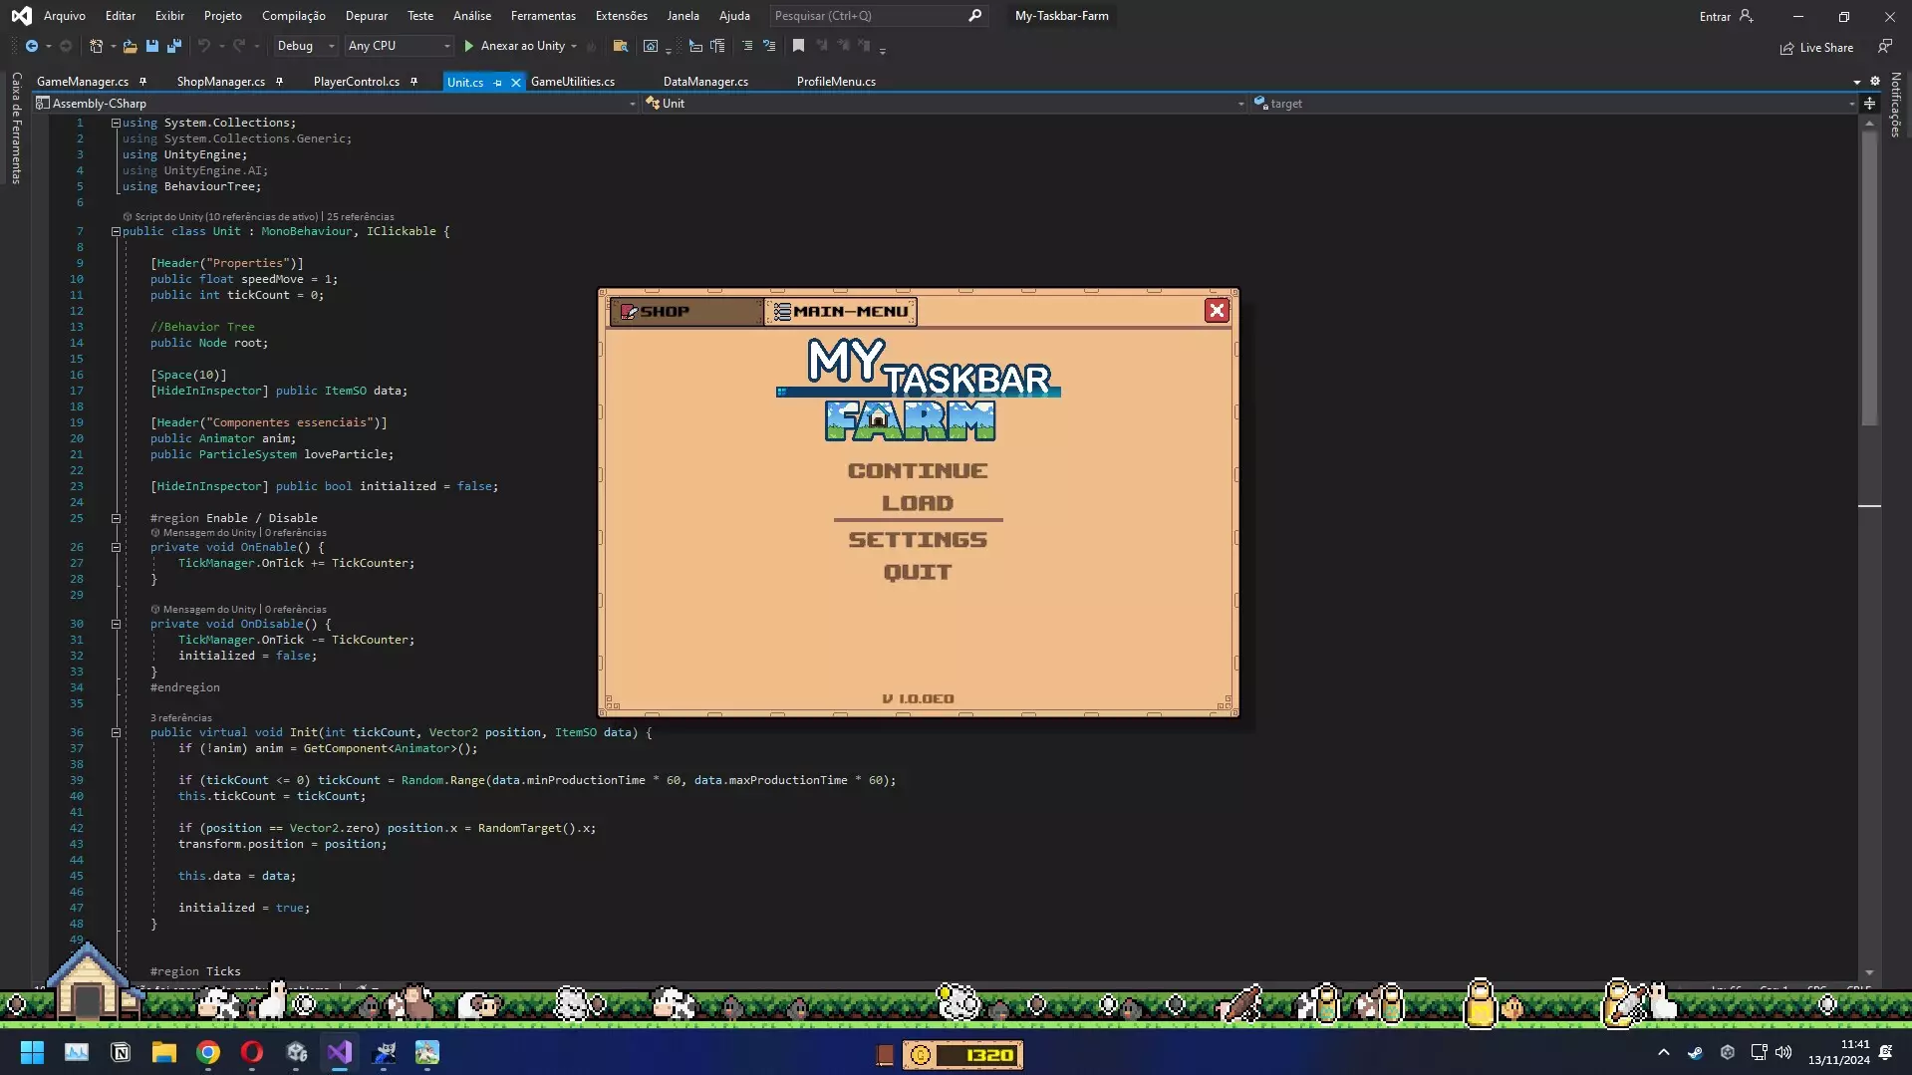Click the Find in Files icon
Image resolution: width=1912 pixels, height=1075 pixels.
coord(620,46)
